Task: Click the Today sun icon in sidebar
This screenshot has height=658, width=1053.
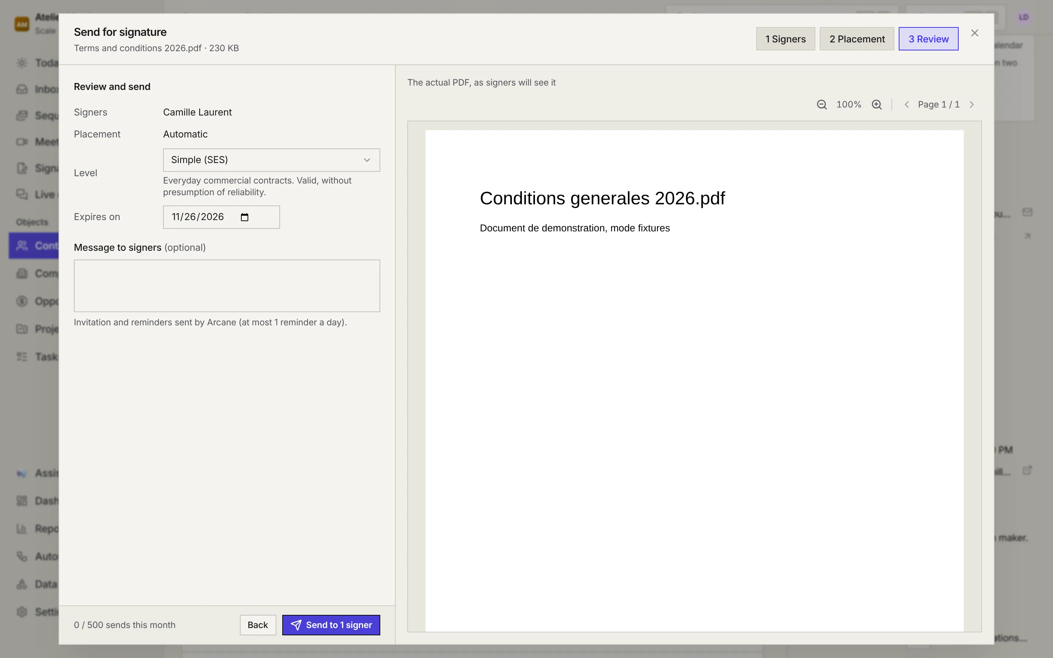Action: (22, 63)
